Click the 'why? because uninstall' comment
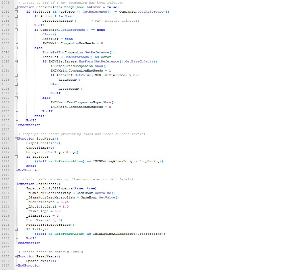Screen dimensions: 303x270 point(115,21)
